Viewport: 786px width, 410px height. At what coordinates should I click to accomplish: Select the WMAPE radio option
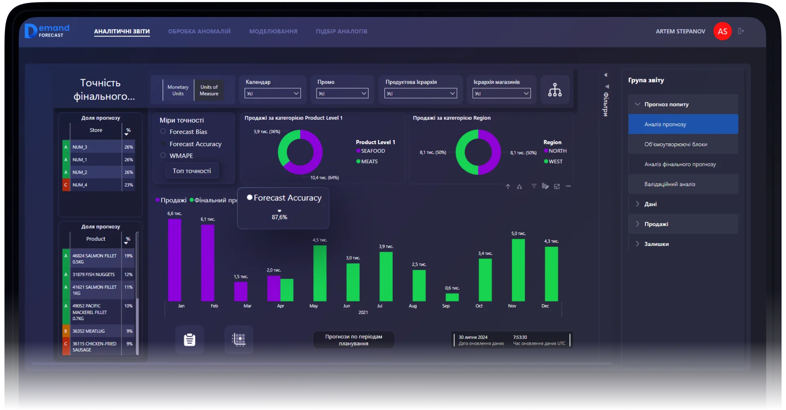(163, 155)
